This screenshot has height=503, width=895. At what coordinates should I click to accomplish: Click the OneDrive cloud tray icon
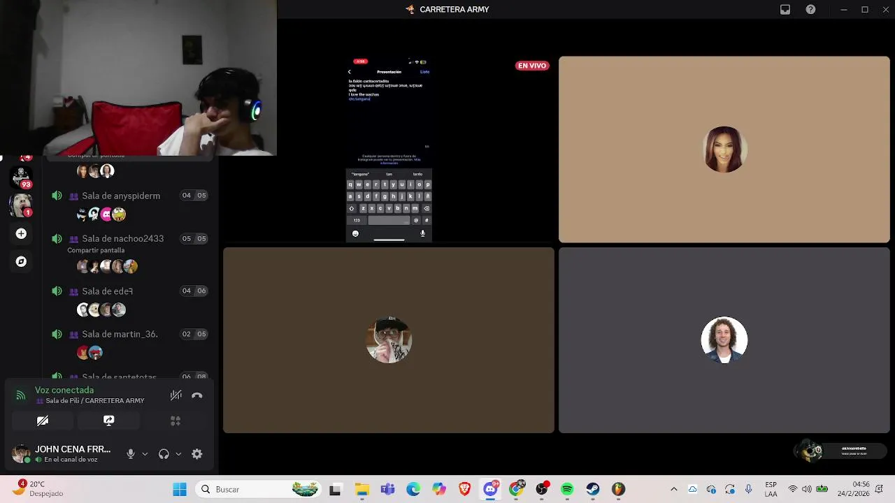(692, 489)
